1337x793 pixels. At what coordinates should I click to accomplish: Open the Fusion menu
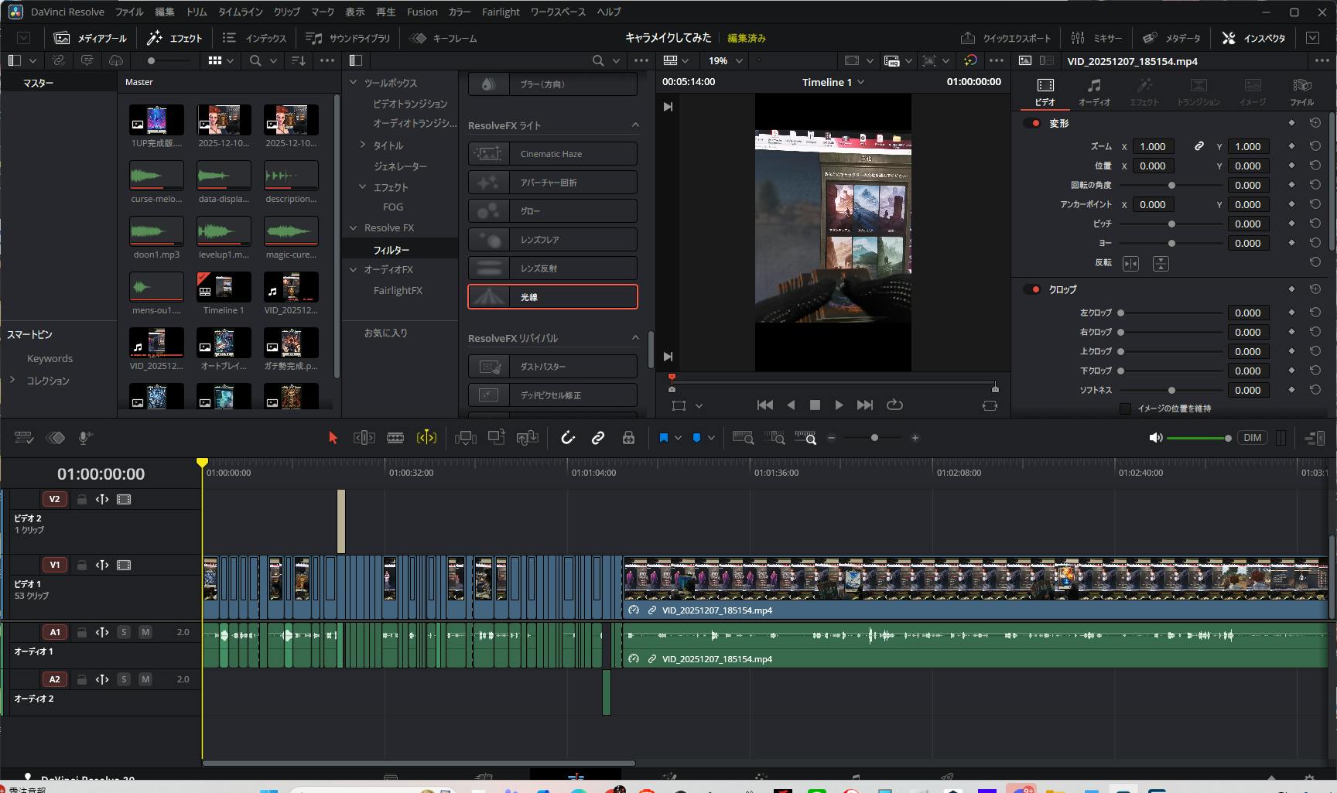coord(422,12)
